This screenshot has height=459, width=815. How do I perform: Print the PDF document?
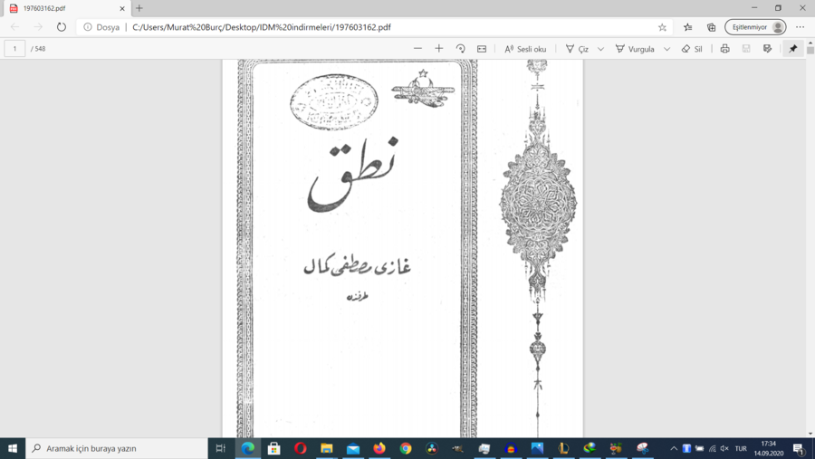pyautogui.click(x=724, y=48)
